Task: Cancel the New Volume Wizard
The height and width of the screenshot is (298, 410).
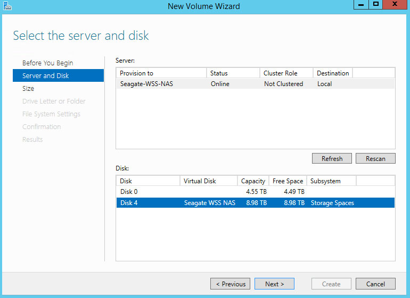Action: pyautogui.click(x=375, y=284)
